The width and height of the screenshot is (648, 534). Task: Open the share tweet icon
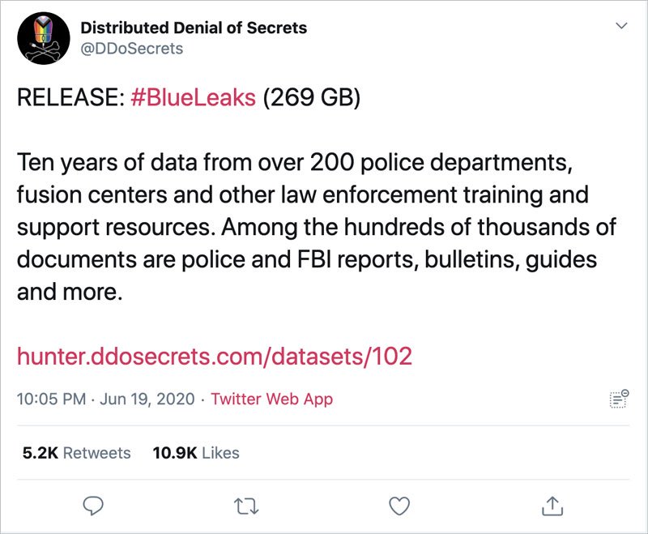pyautogui.click(x=551, y=506)
